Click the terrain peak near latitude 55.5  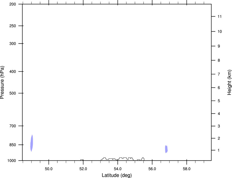tap(143, 159)
